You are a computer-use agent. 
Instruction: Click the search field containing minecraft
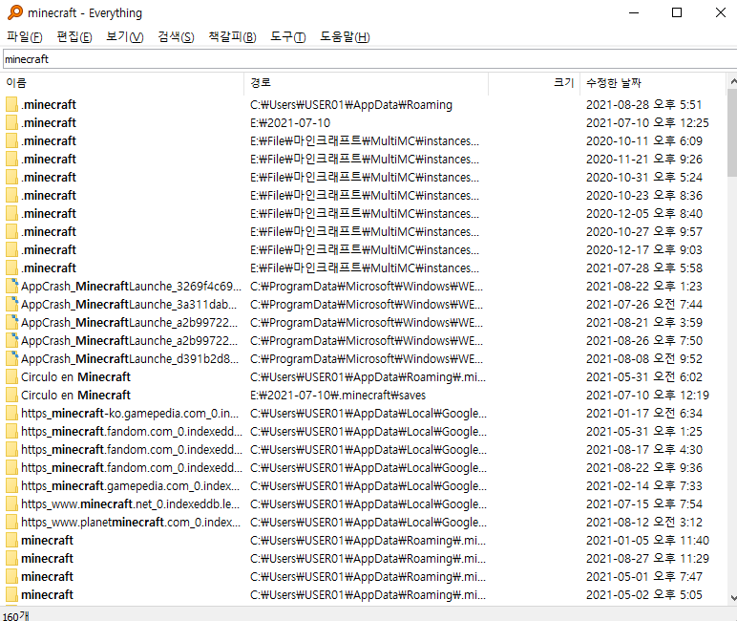[x=369, y=59]
